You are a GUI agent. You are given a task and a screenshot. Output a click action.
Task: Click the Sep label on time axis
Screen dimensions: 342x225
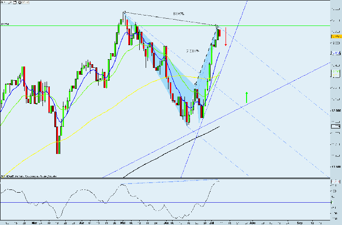(300, 223)
